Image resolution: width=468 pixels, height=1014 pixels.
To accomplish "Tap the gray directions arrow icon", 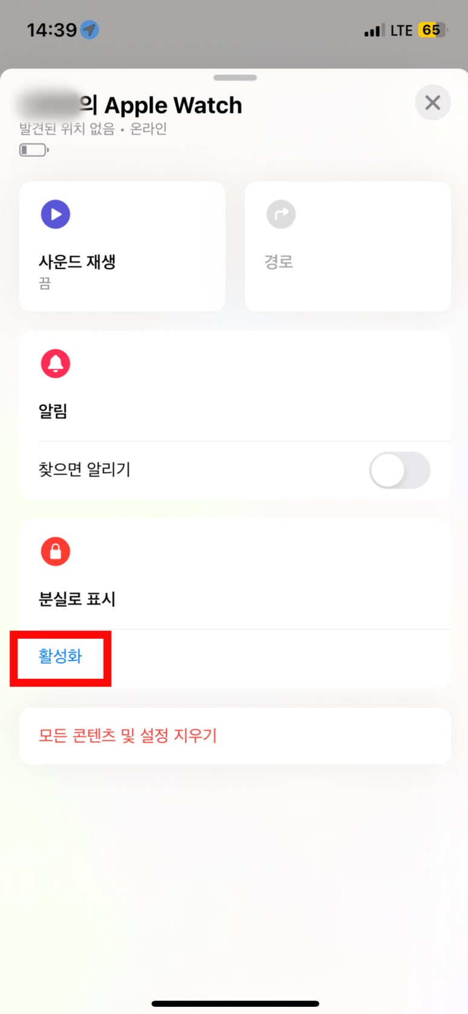I will tap(281, 214).
